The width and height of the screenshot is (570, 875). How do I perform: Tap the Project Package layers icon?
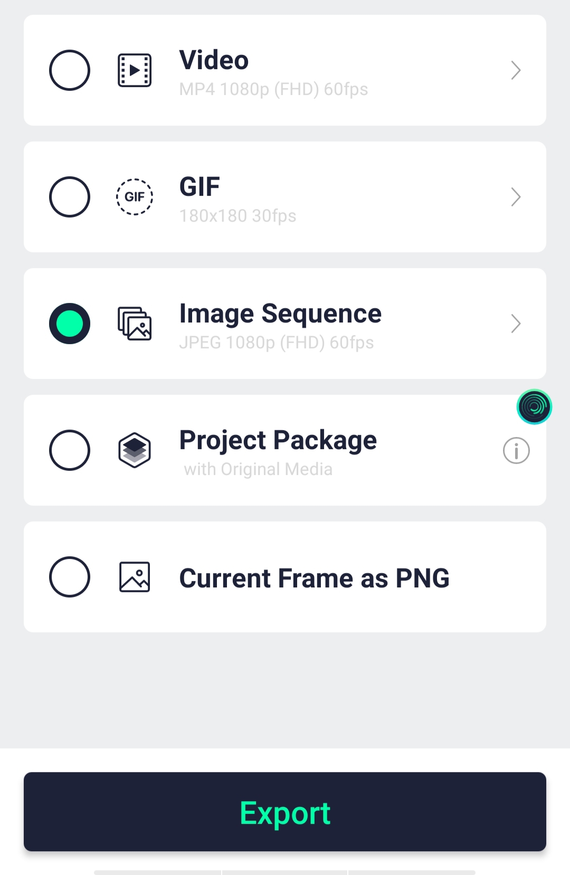(135, 450)
